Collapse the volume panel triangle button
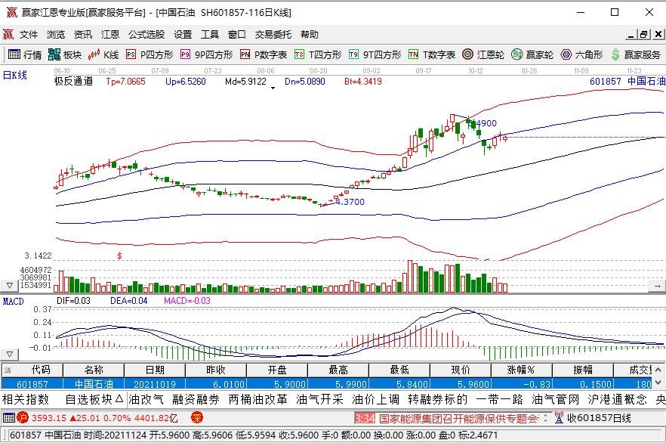This screenshot has width=666, height=443. point(9,286)
